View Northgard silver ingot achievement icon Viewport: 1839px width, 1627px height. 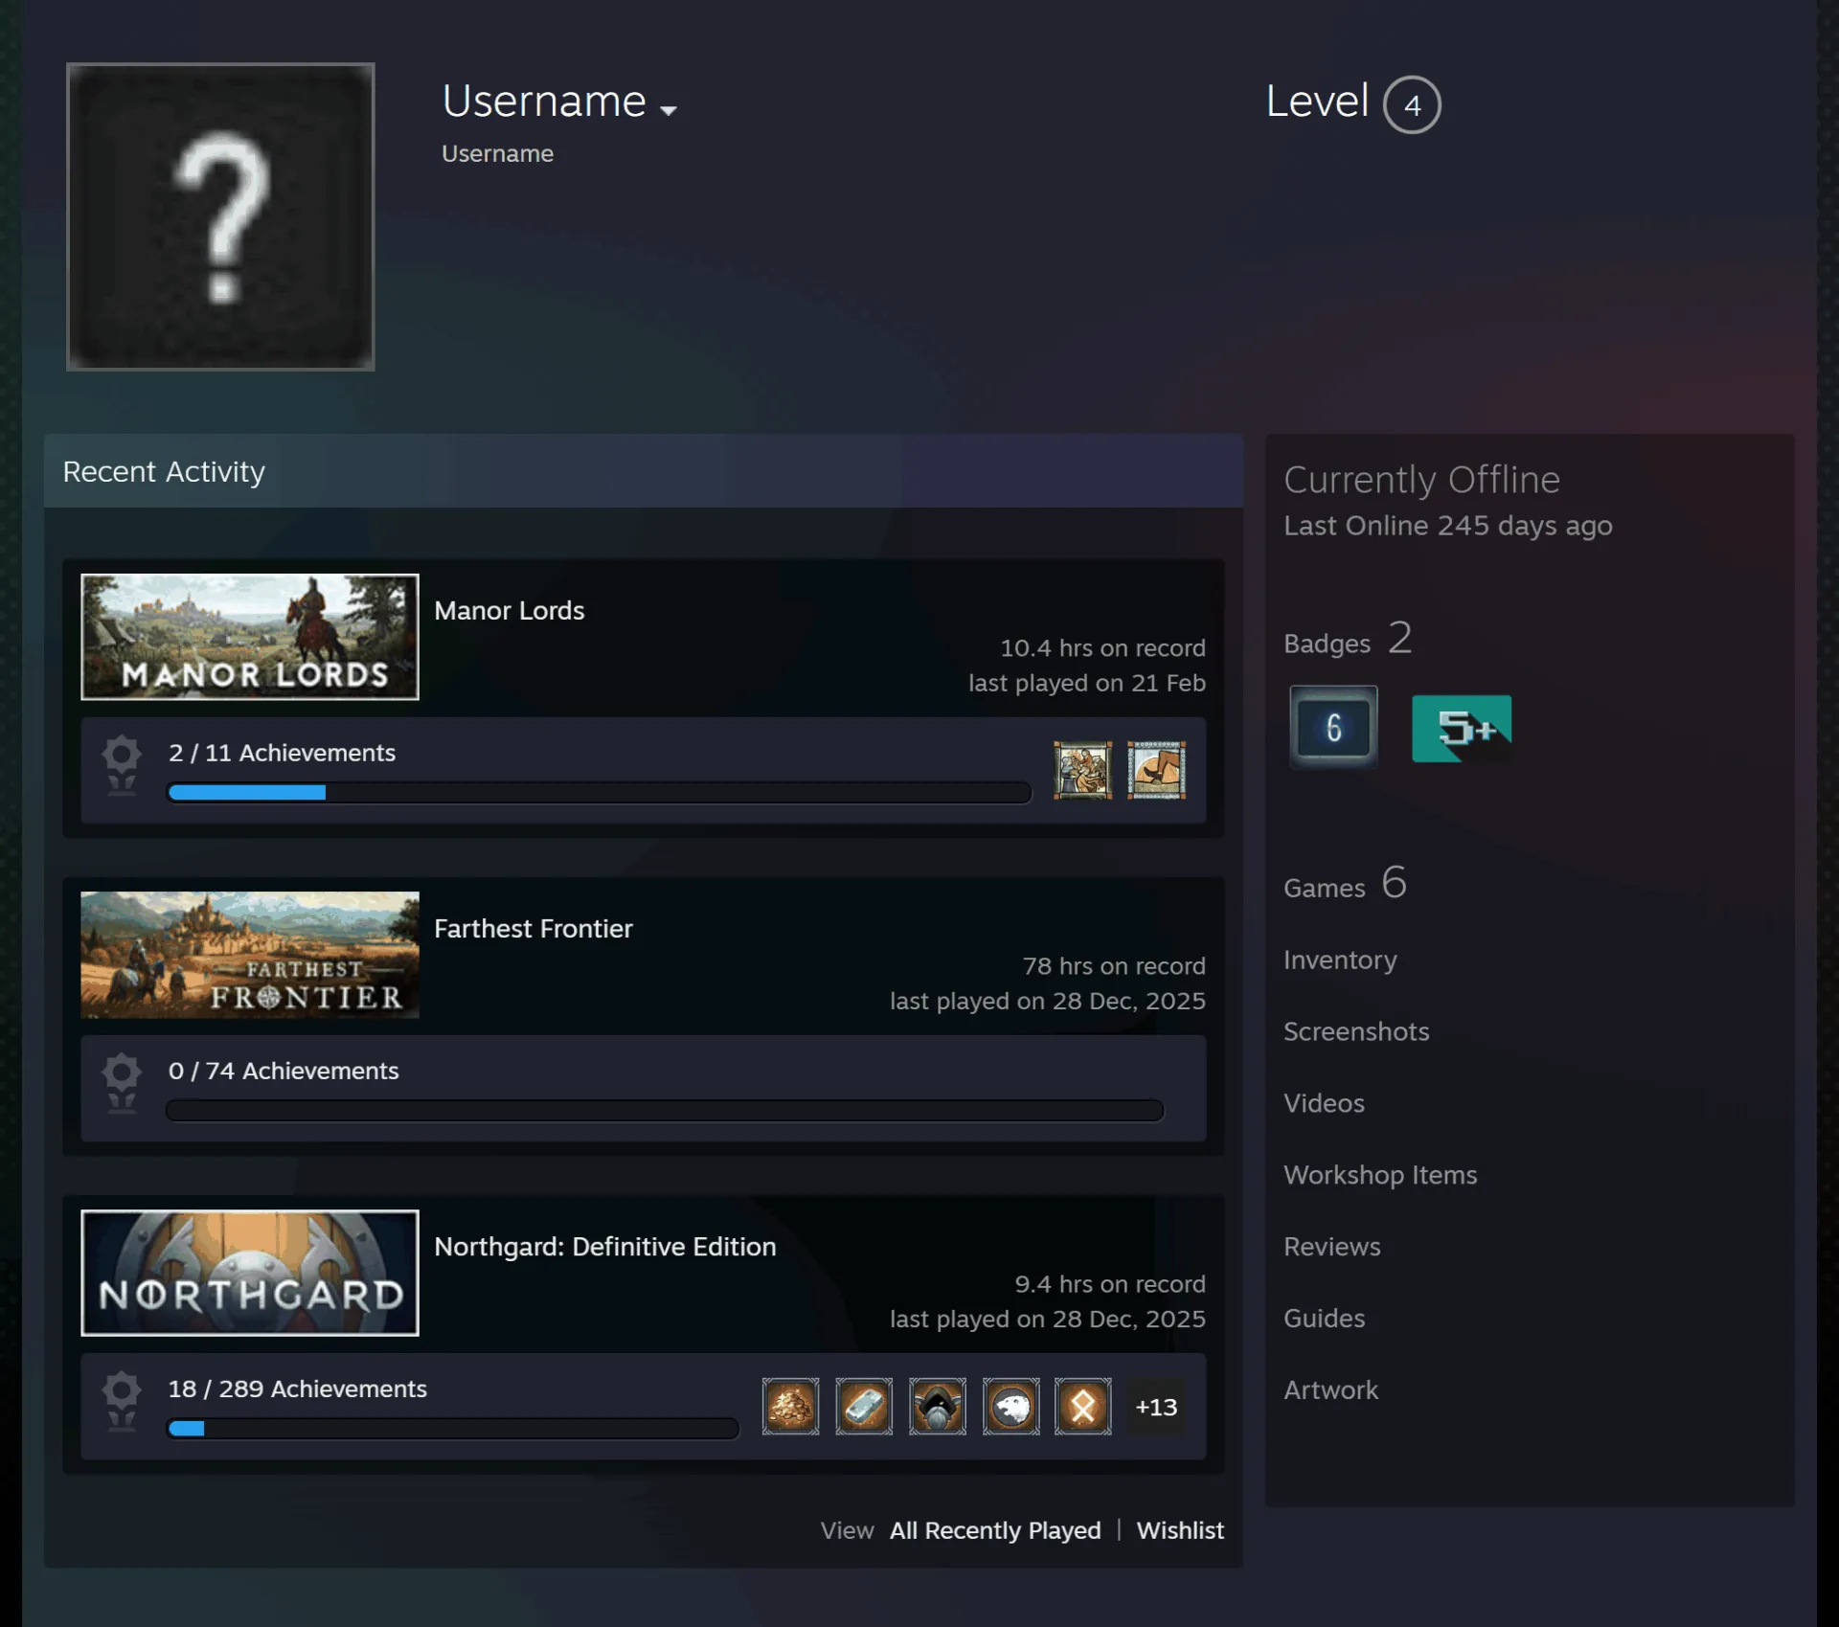864,1406
